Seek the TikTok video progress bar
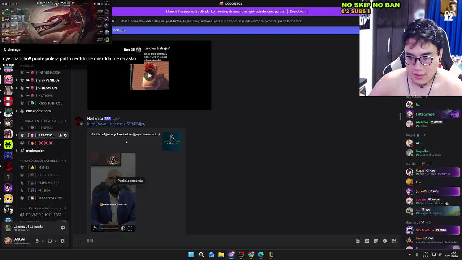Viewport: 462px width, 260px height. [x=109, y=228]
